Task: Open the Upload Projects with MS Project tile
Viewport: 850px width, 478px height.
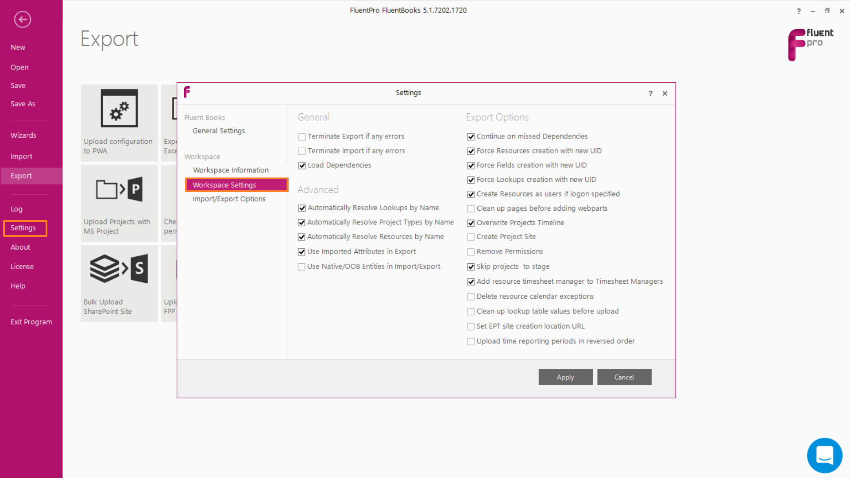Action: click(x=119, y=203)
